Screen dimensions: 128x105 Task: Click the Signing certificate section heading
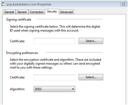click(x=19, y=20)
